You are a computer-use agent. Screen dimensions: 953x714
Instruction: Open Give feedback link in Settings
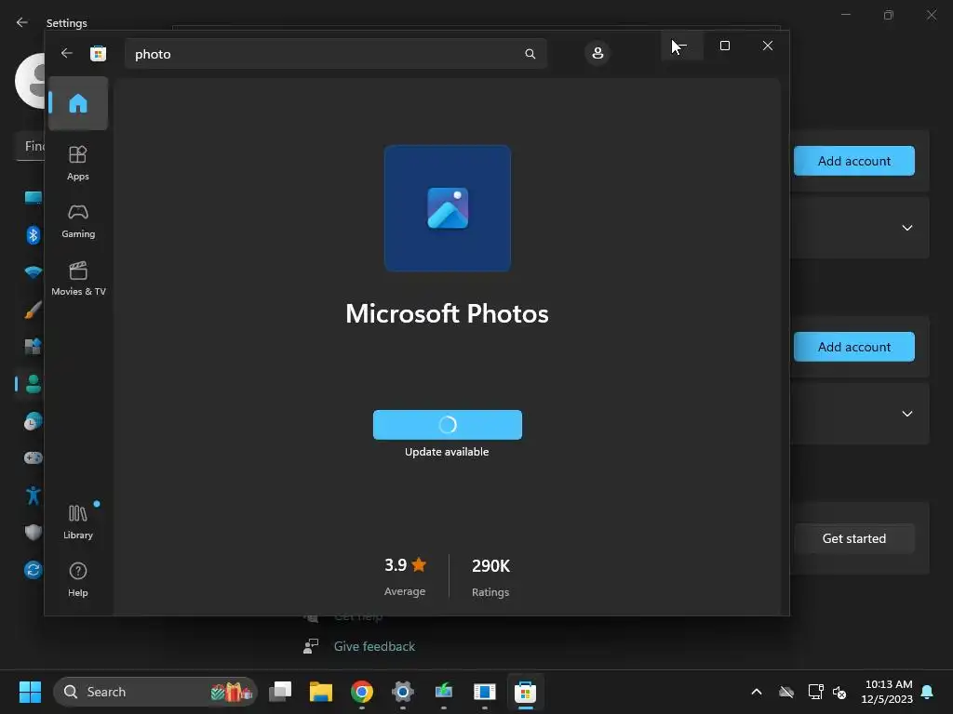(x=374, y=647)
